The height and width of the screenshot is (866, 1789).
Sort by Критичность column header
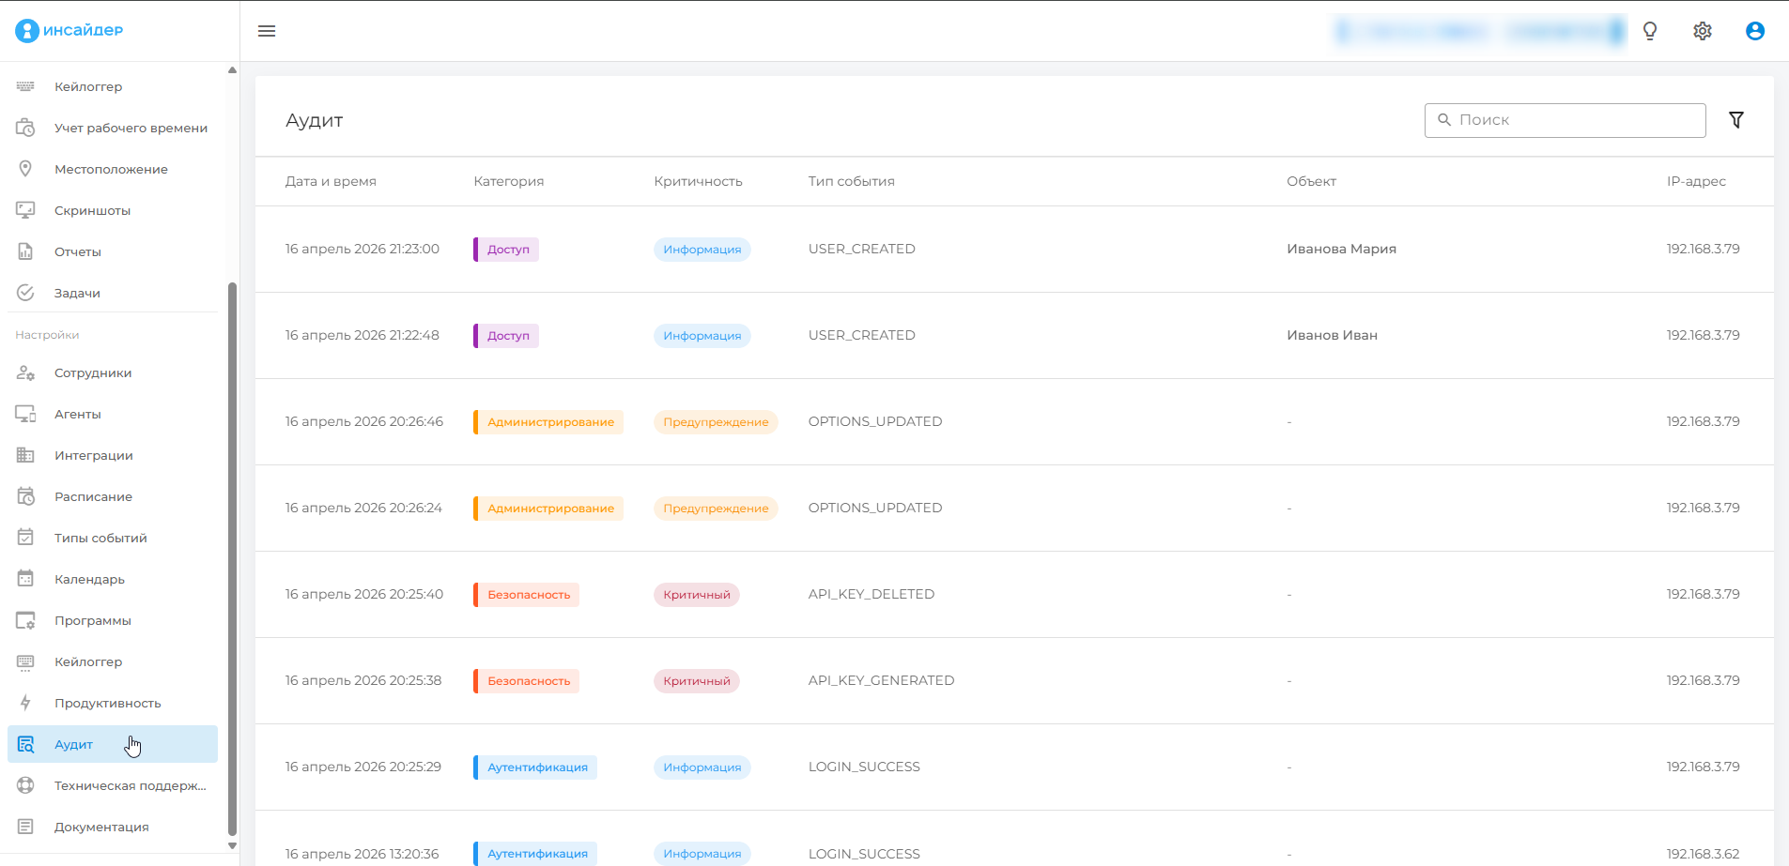(x=698, y=181)
